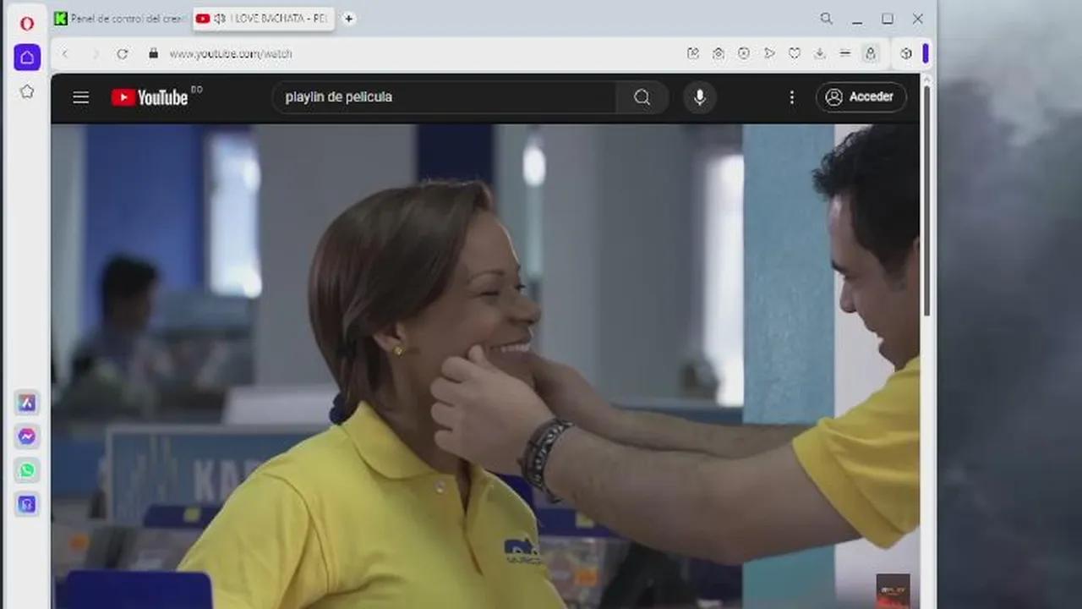Image resolution: width=1082 pixels, height=609 pixels.
Task: Open the edit snapshot pencil toolbar icon
Action: point(693,53)
